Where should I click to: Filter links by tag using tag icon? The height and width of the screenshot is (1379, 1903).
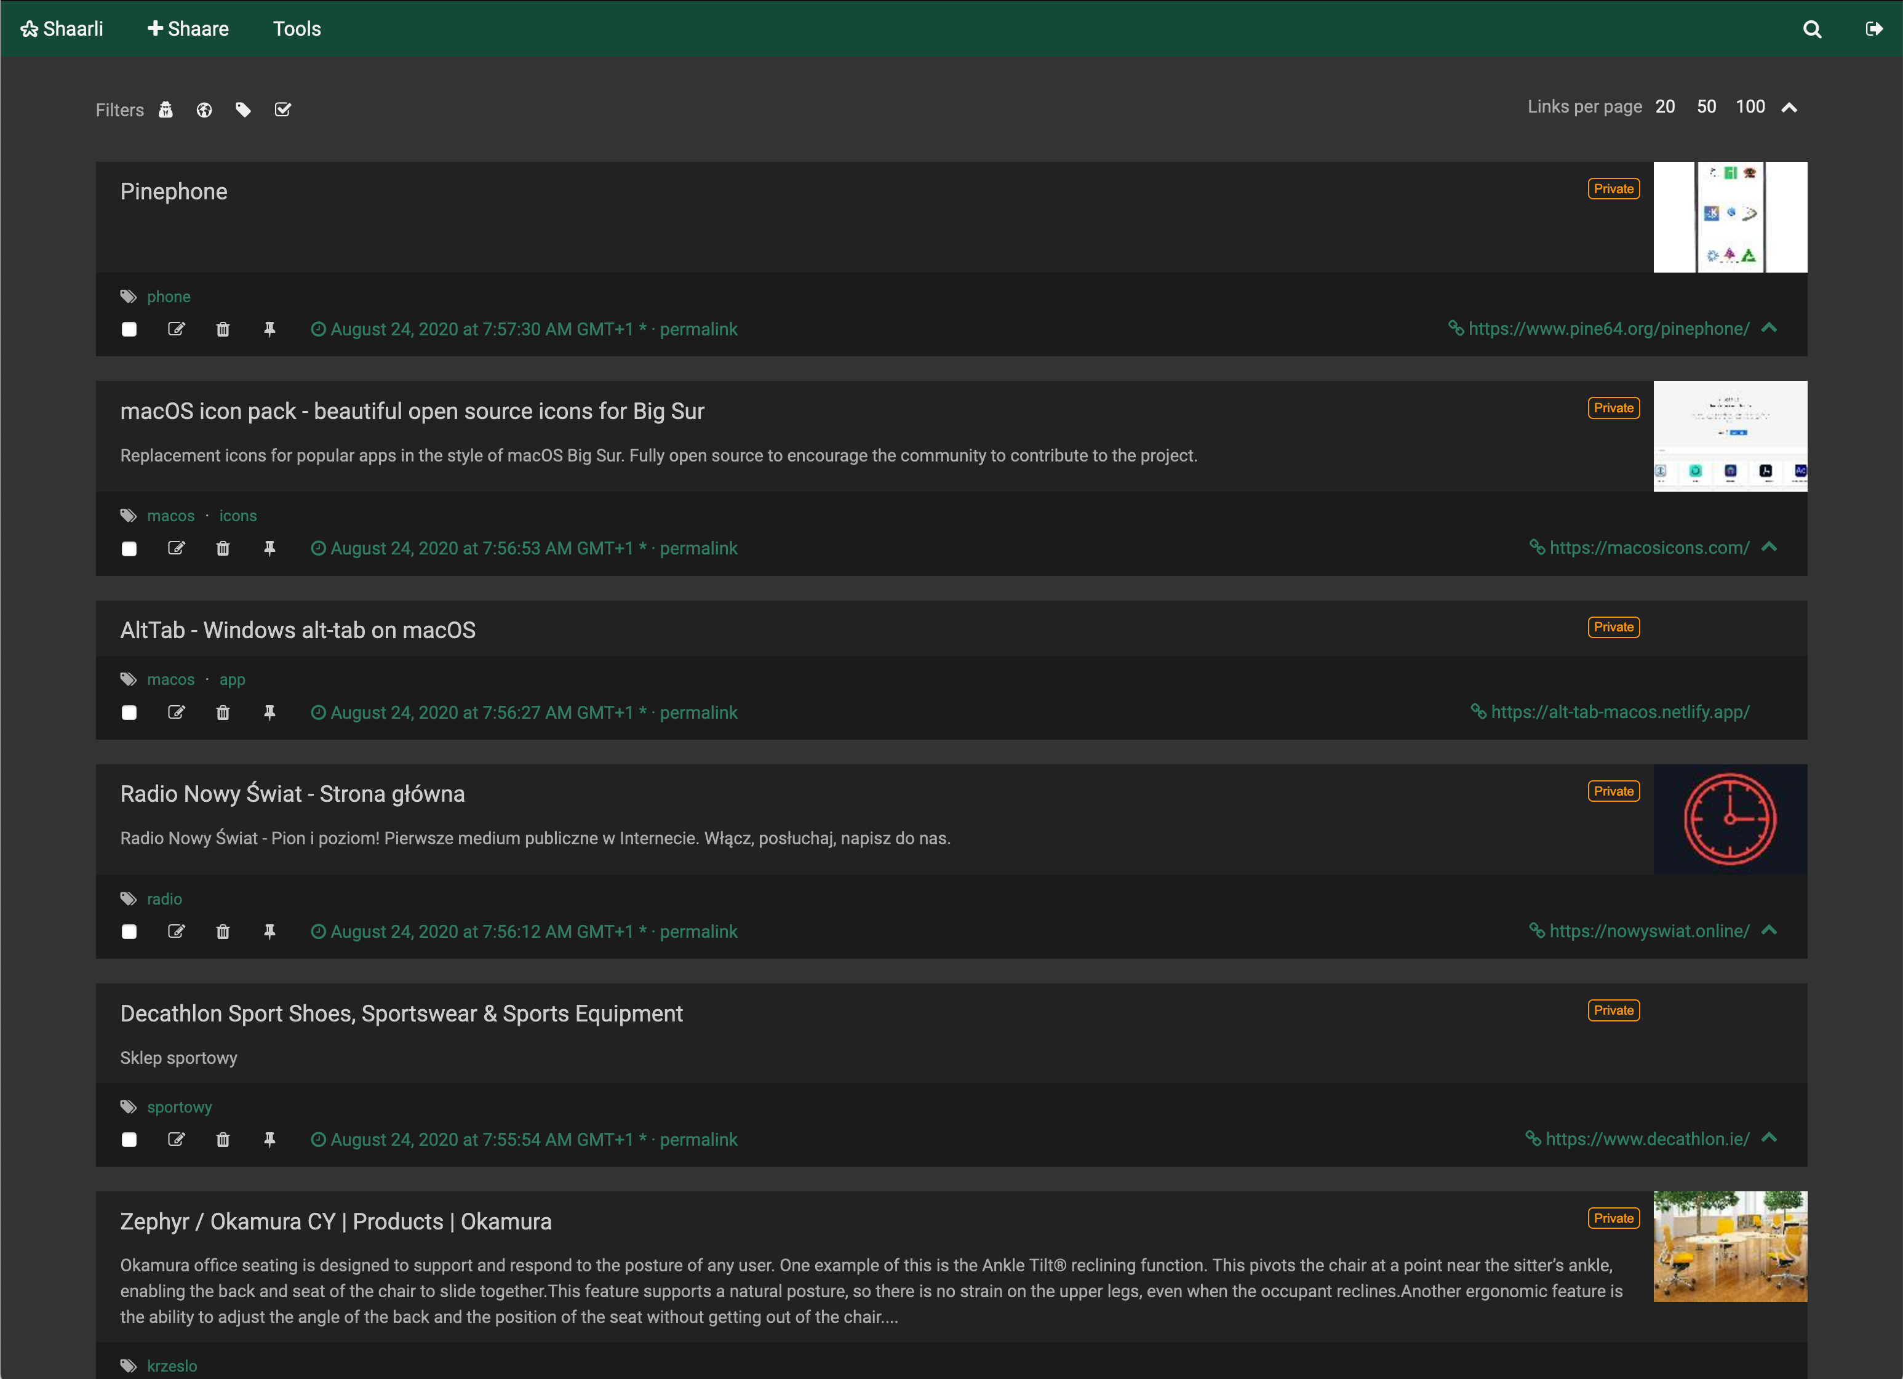[x=242, y=109]
